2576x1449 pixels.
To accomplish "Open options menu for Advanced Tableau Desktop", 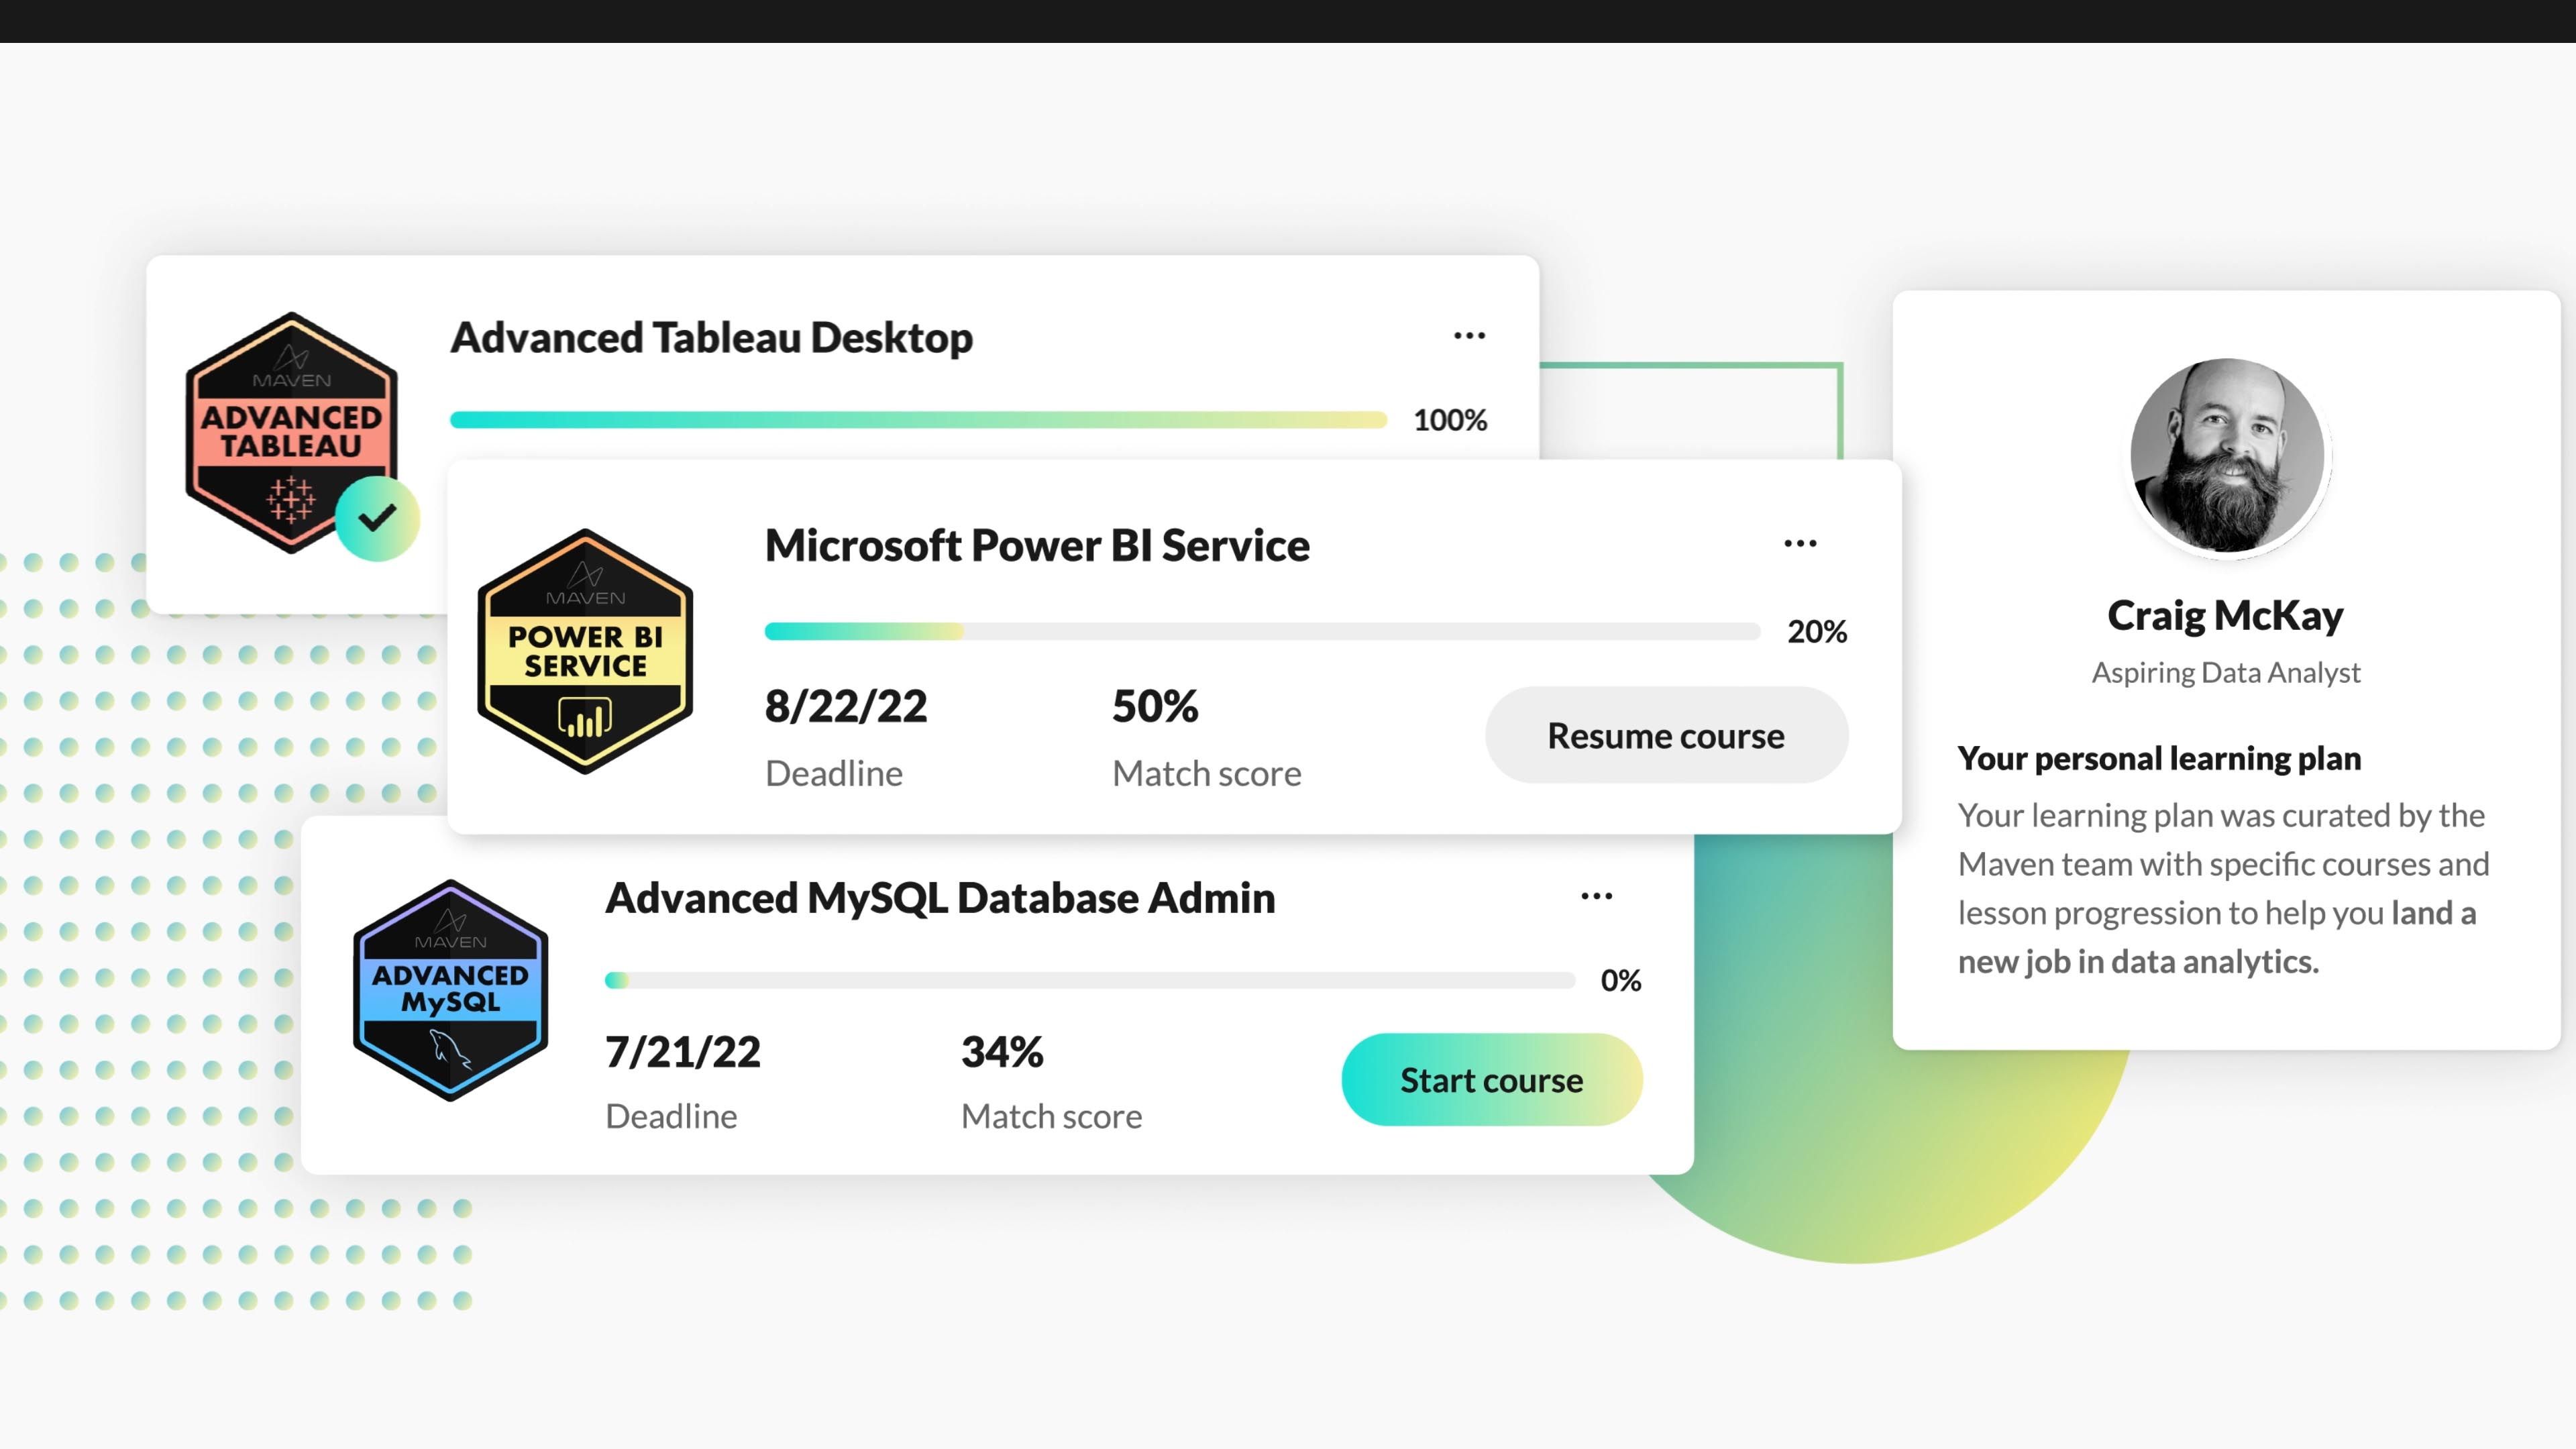I will coord(1469,336).
